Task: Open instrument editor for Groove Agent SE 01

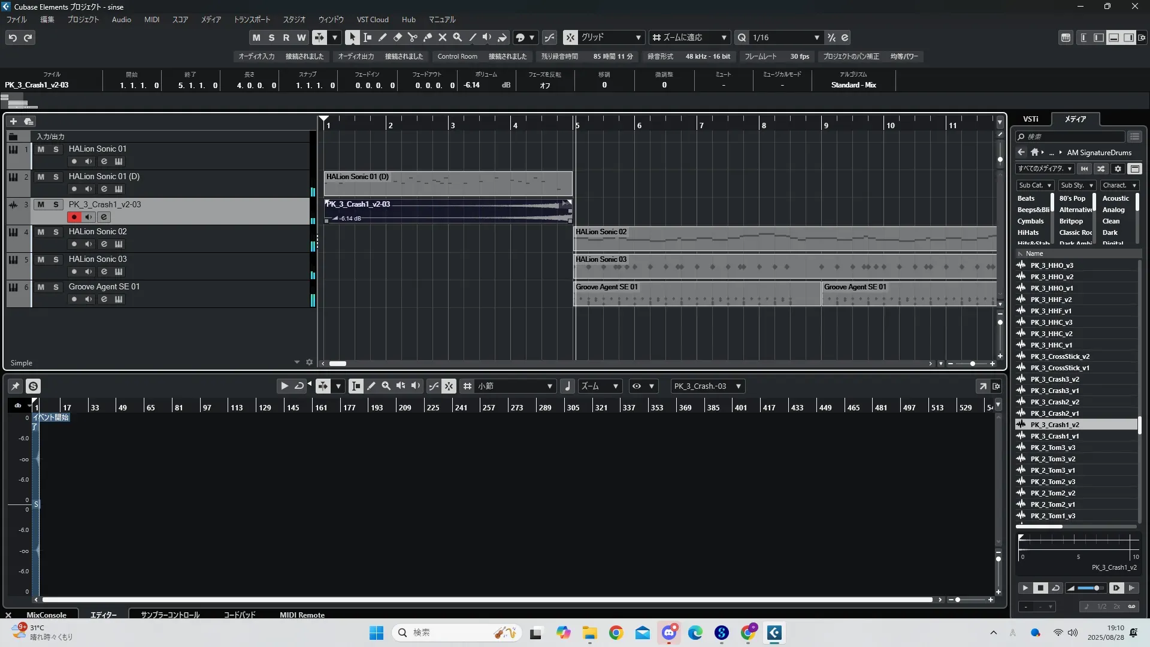Action: click(119, 299)
